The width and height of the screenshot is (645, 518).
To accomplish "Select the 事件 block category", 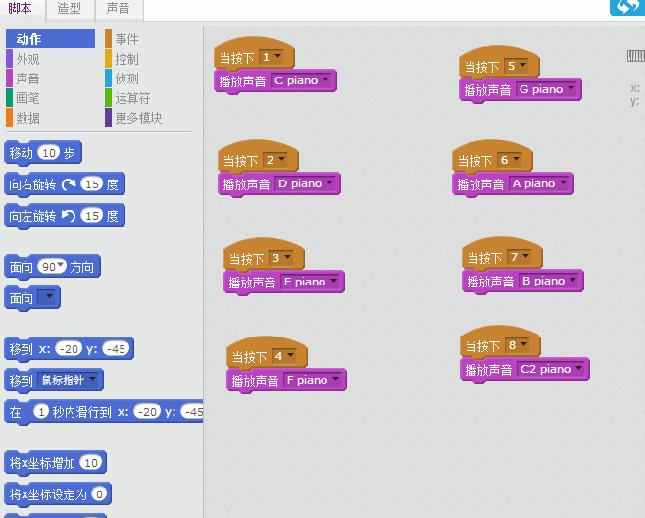I will [126, 39].
